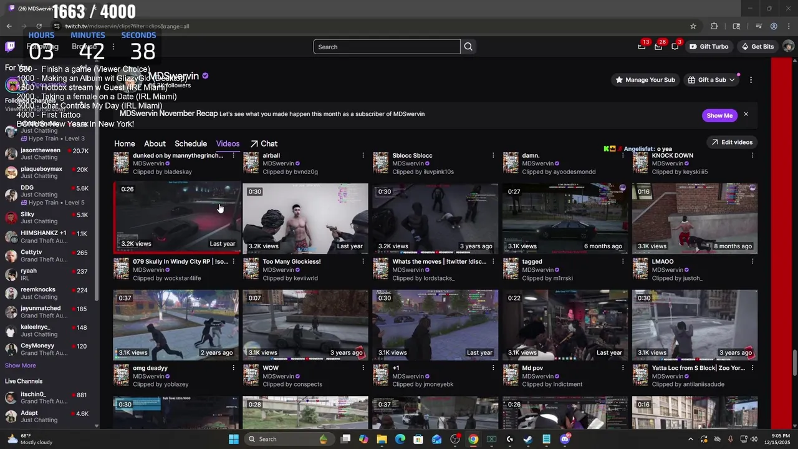The height and width of the screenshot is (449, 798).
Task: Show hidden system tray icons
Action: tap(690, 439)
